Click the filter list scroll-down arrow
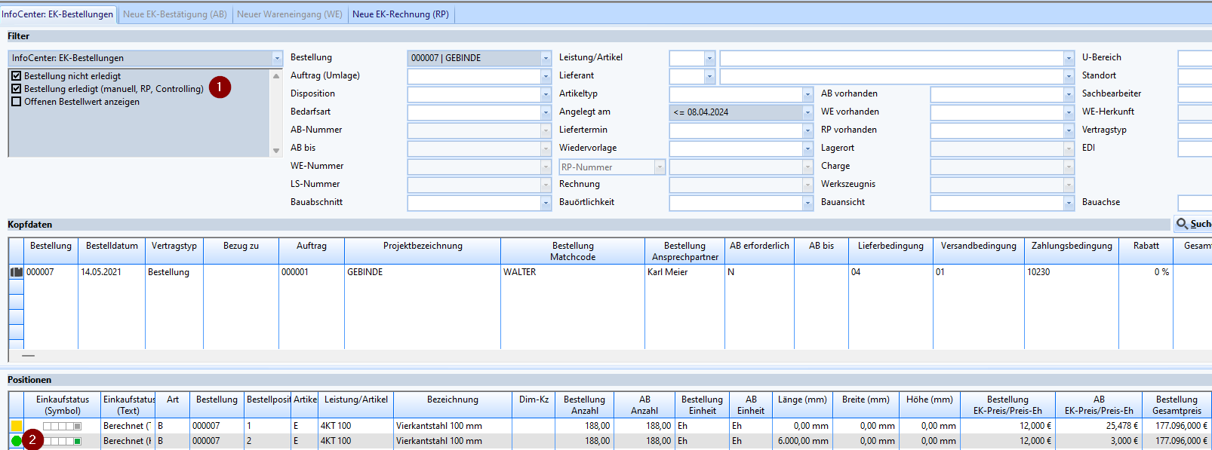This screenshot has width=1212, height=450. (x=275, y=151)
